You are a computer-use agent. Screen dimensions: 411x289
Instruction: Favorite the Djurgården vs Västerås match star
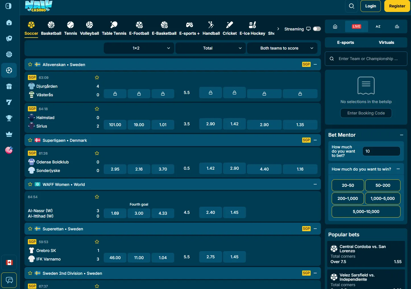[97, 77]
